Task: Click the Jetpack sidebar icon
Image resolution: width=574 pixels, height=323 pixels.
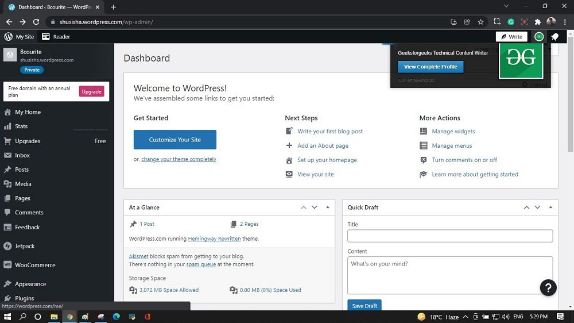Action: click(x=7, y=246)
